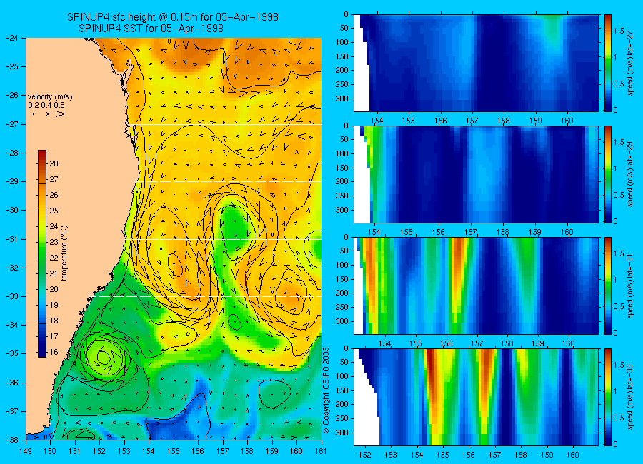Click the speed color bar beside lat=-31 panel
Viewport: 643px width, 464px height.
click(607, 286)
